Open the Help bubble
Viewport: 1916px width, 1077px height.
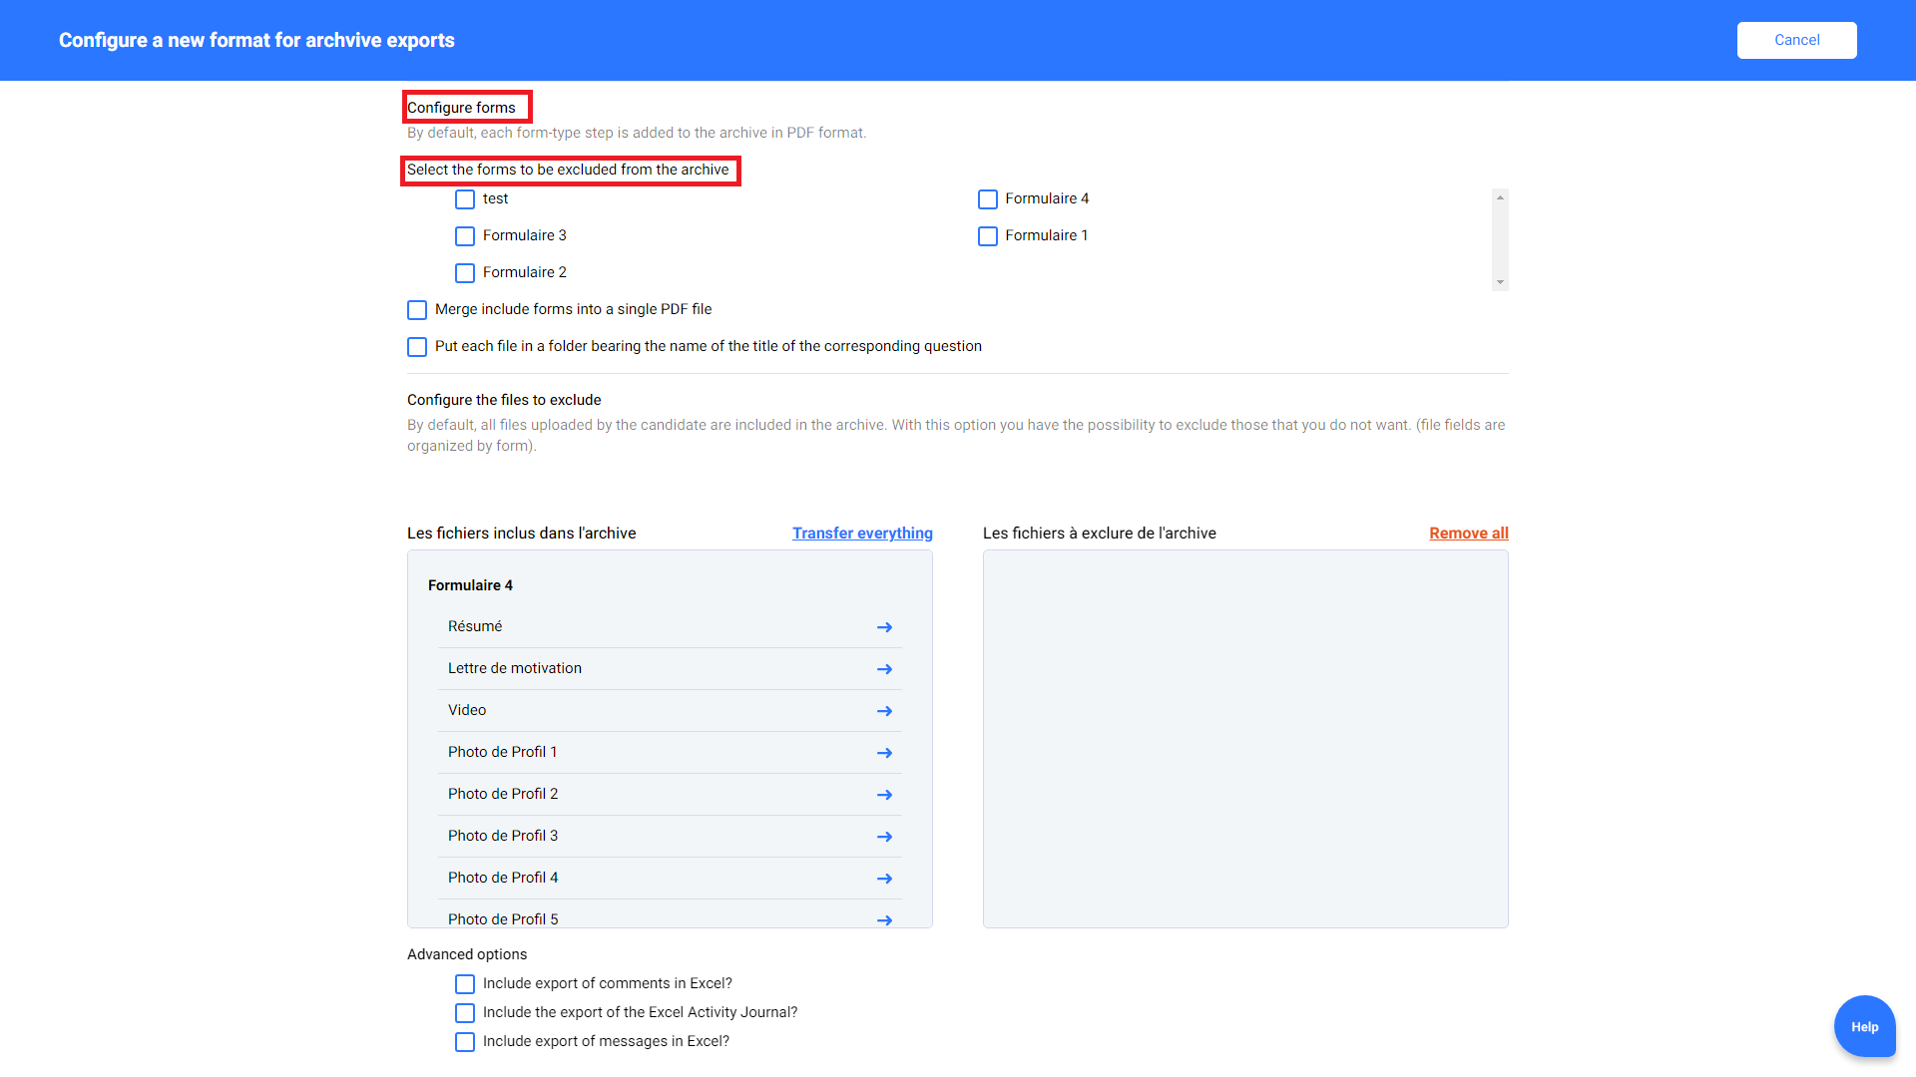pos(1864,1026)
